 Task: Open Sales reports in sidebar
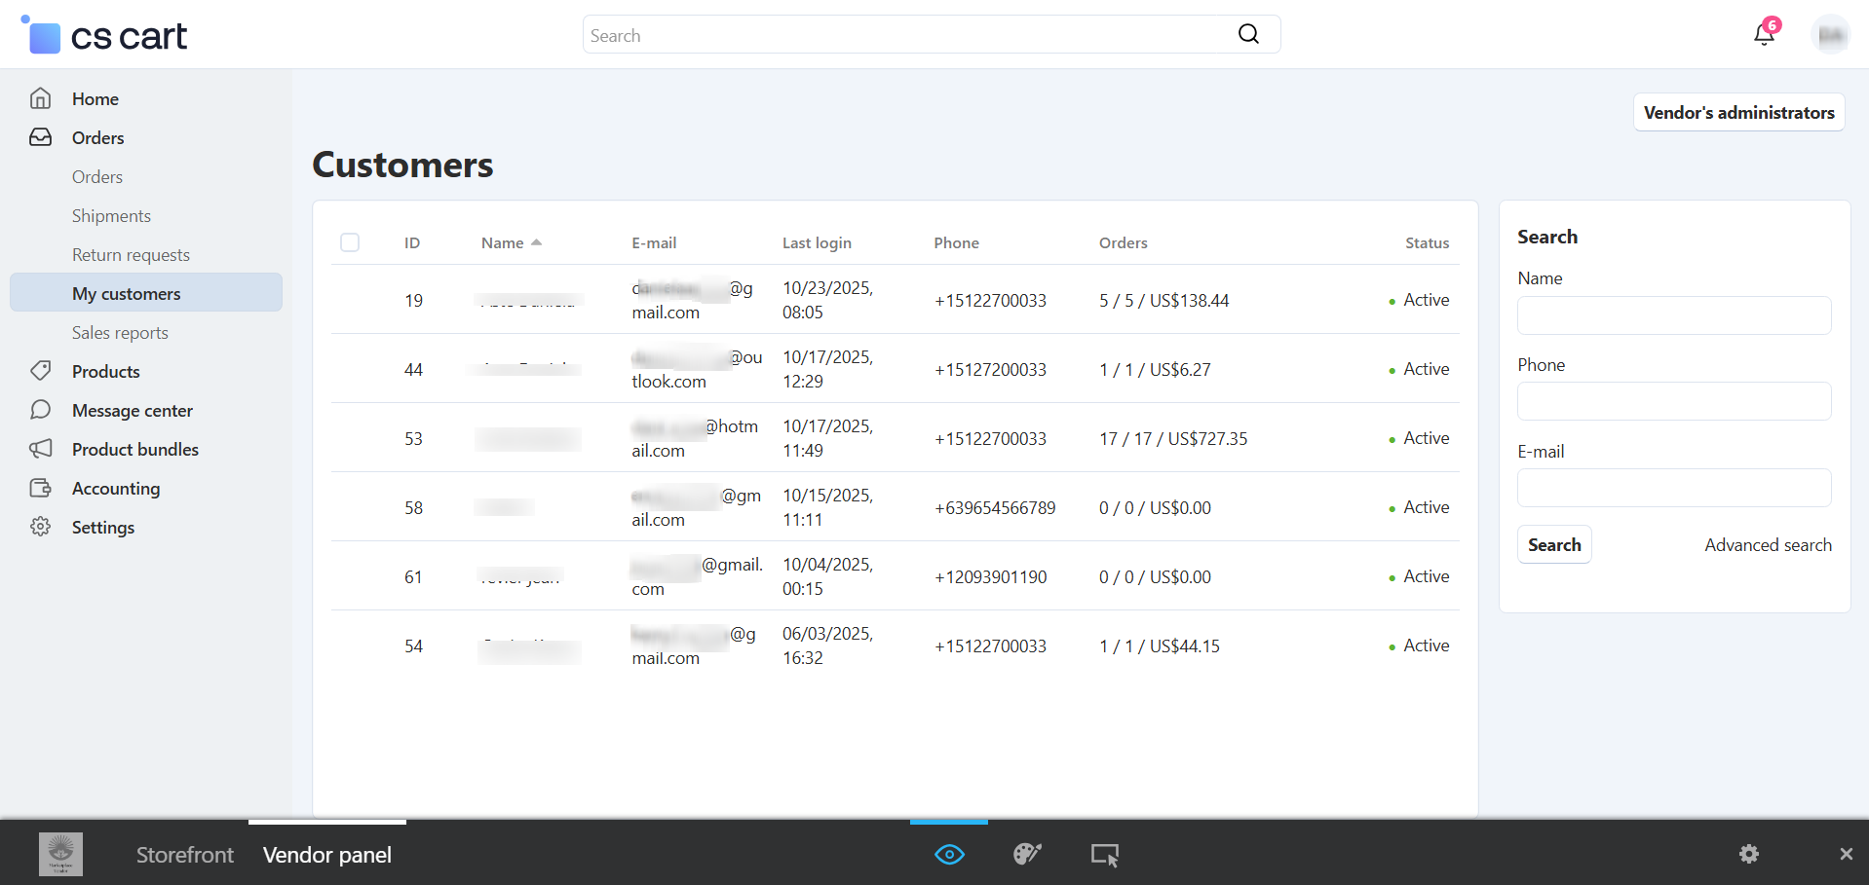click(x=120, y=333)
